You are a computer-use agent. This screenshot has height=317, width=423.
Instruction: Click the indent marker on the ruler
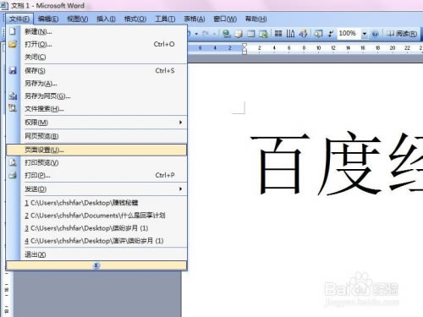(244, 48)
